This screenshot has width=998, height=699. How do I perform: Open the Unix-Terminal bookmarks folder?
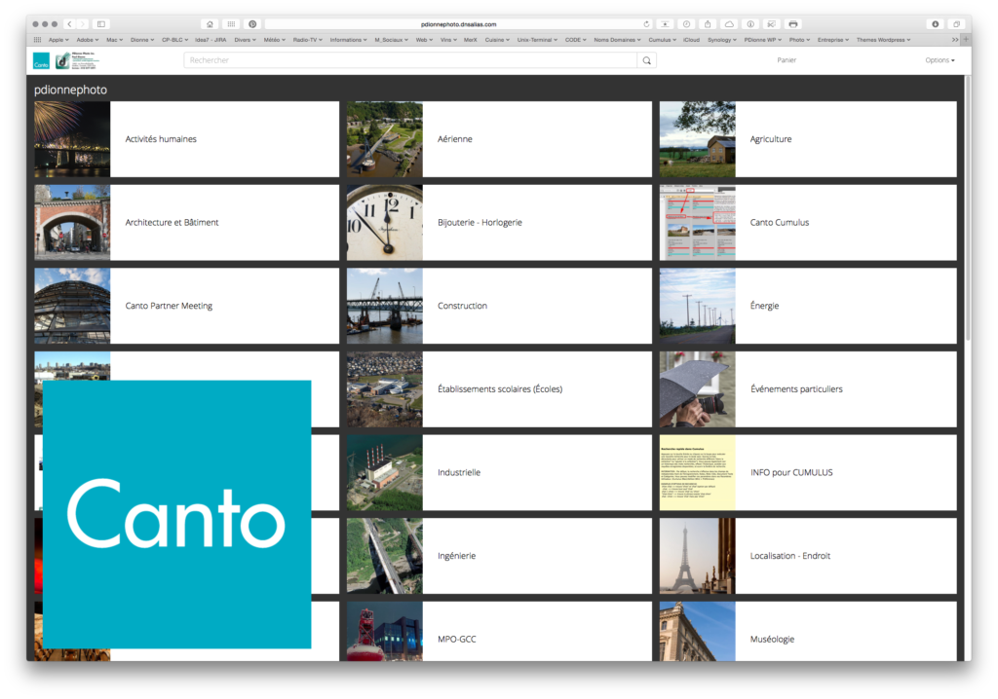pos(537,40)
